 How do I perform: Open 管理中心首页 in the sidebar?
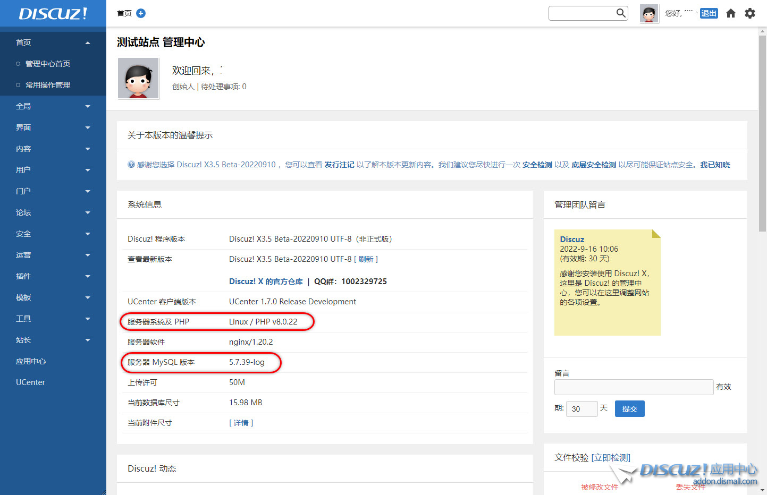click(x=48, y=64)
